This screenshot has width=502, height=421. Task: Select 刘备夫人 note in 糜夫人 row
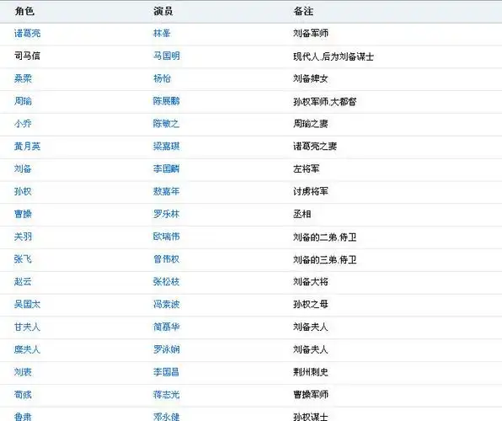point(311,349)
